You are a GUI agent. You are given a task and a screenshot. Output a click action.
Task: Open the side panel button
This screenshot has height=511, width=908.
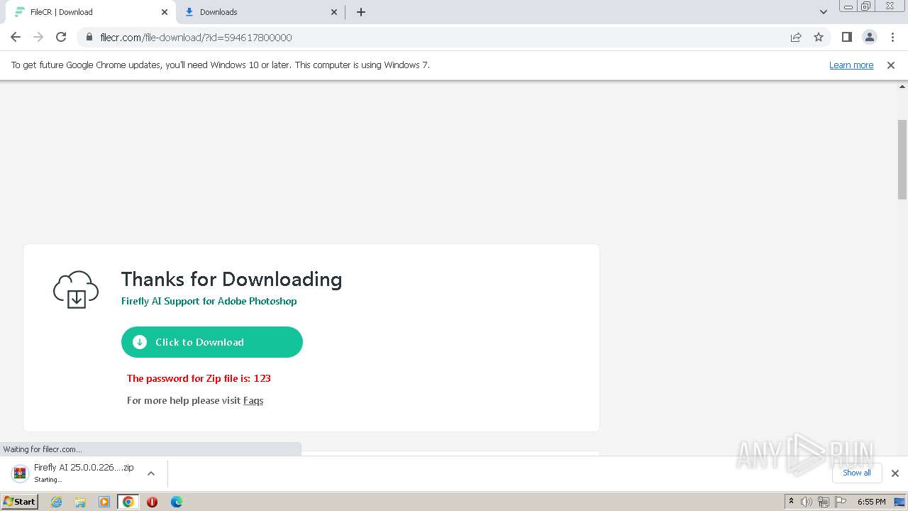tap(846, 37)
